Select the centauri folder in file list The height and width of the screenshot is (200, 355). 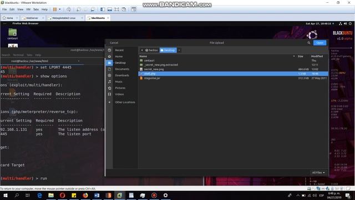click(233, 61)
